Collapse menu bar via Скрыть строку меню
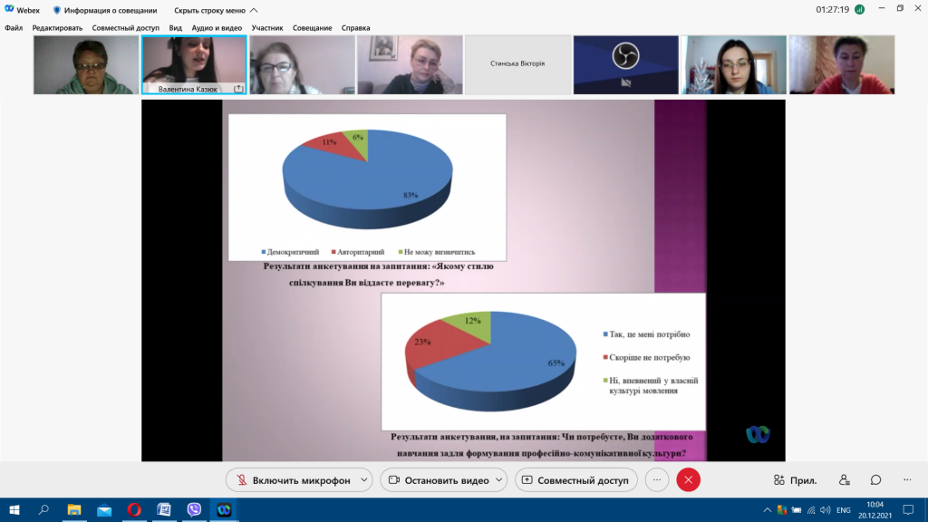 tap(216, 10)
